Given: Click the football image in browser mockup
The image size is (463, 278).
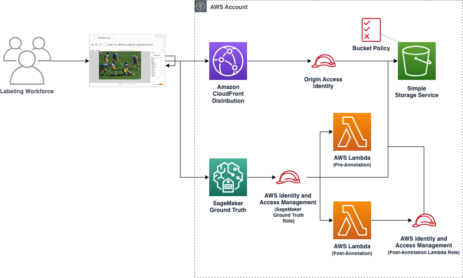Looking at the screenshot, I should pyautogui.click(x=120, y=65).
